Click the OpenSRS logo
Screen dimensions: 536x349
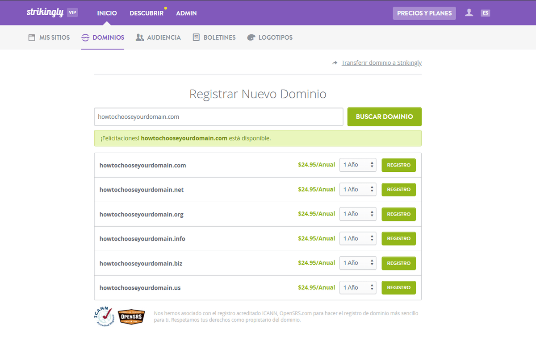tap(131, 316)
